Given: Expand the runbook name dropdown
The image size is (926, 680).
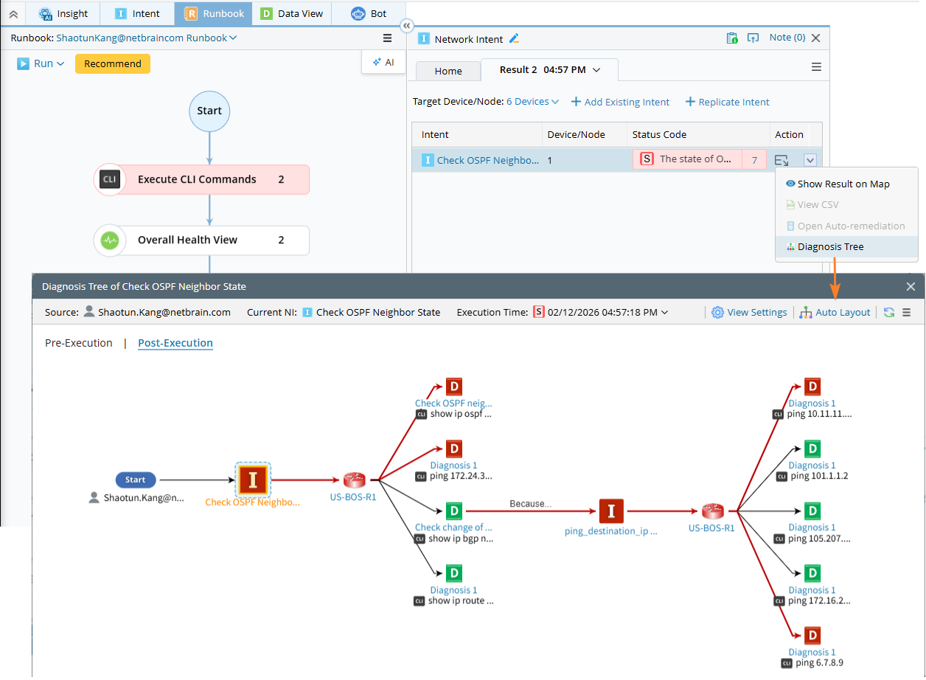Looking at the screenshot, I should [x=233, y=38].
